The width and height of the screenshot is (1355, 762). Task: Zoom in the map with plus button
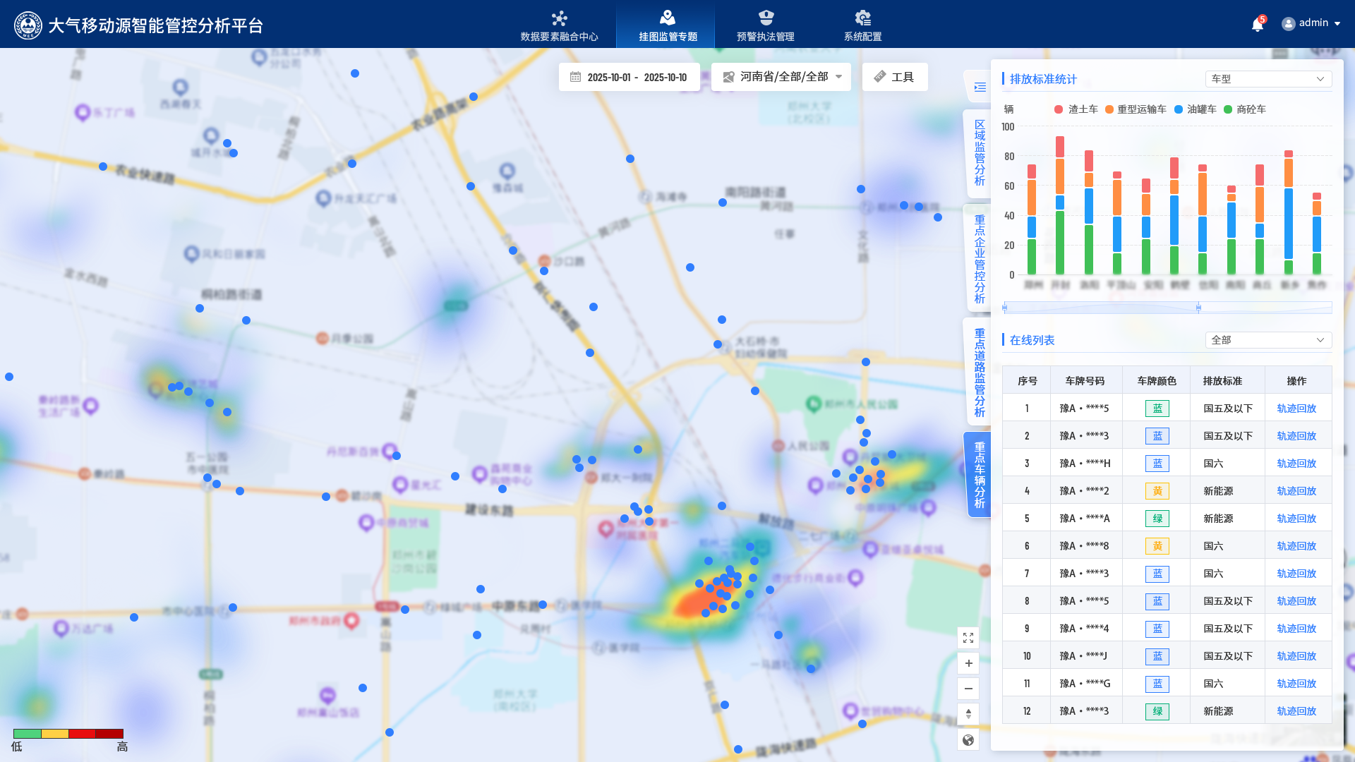(x=968, y=663)
